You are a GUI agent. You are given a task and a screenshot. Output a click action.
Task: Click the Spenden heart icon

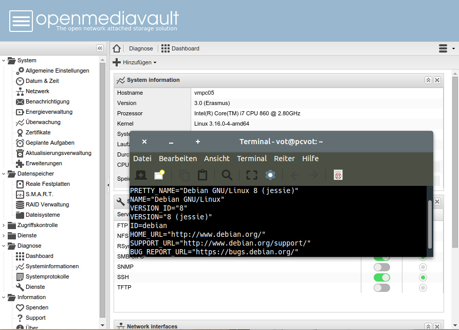tap(20, 307)
